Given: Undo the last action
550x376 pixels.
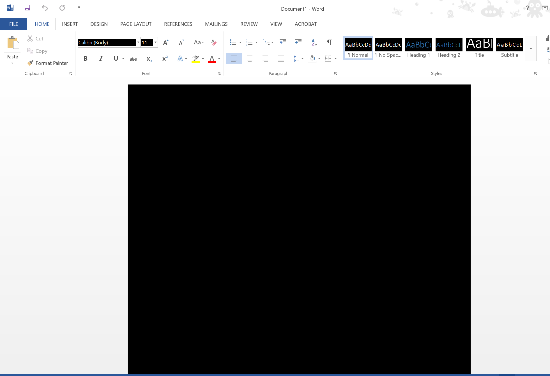Looking at the screenshot, I should click(45, 8).
